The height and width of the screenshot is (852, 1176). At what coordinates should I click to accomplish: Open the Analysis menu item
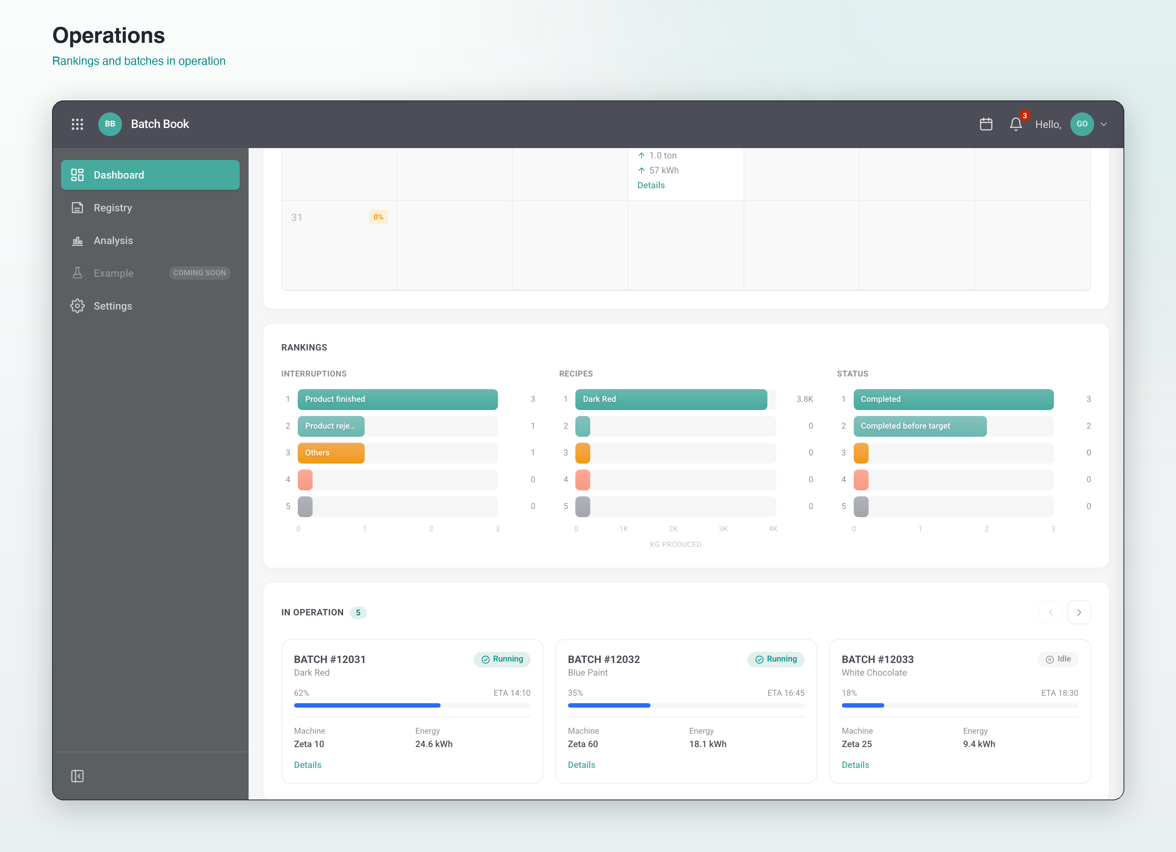[150, 240]
